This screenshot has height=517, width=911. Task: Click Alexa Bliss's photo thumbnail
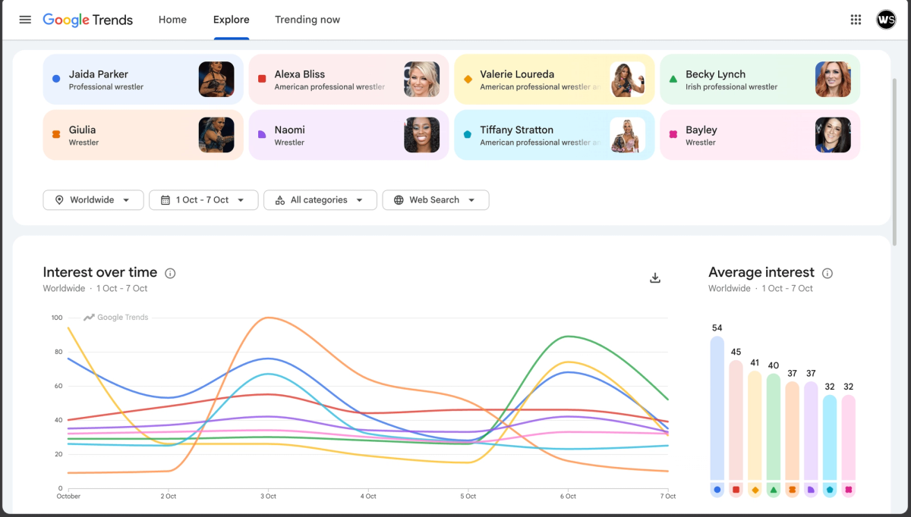[422, 80]
